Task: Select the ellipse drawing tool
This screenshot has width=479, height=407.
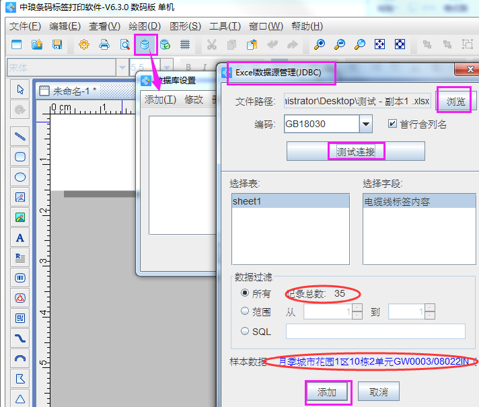Action: 20,177
